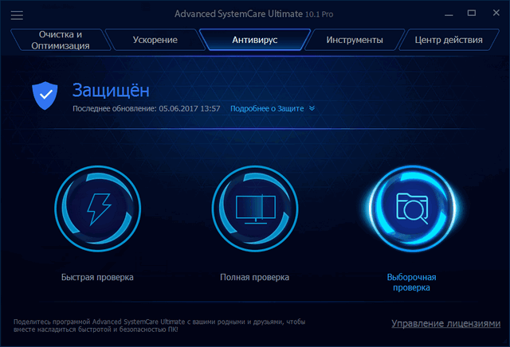The image size is (510, 347).
Task: Click the Защищён status heading
Action: point(111,90)
